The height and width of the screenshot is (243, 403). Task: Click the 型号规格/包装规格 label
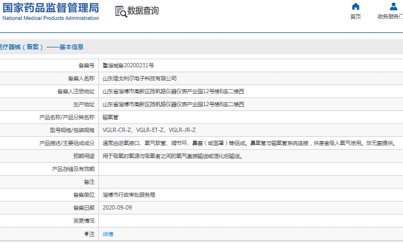coord(72,130)
